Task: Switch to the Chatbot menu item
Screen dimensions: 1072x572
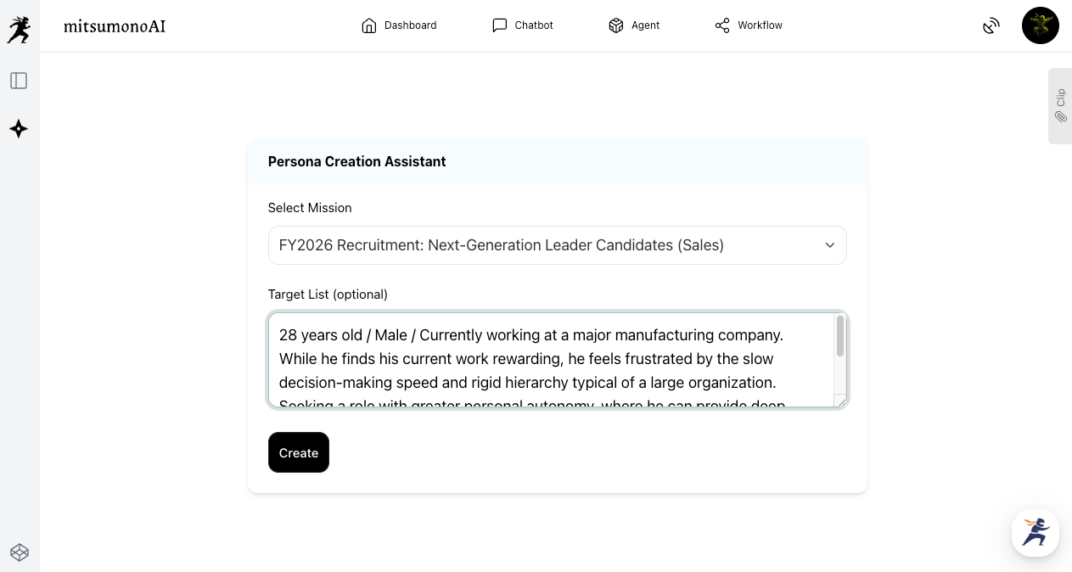Action: click(x=534, y=25)
